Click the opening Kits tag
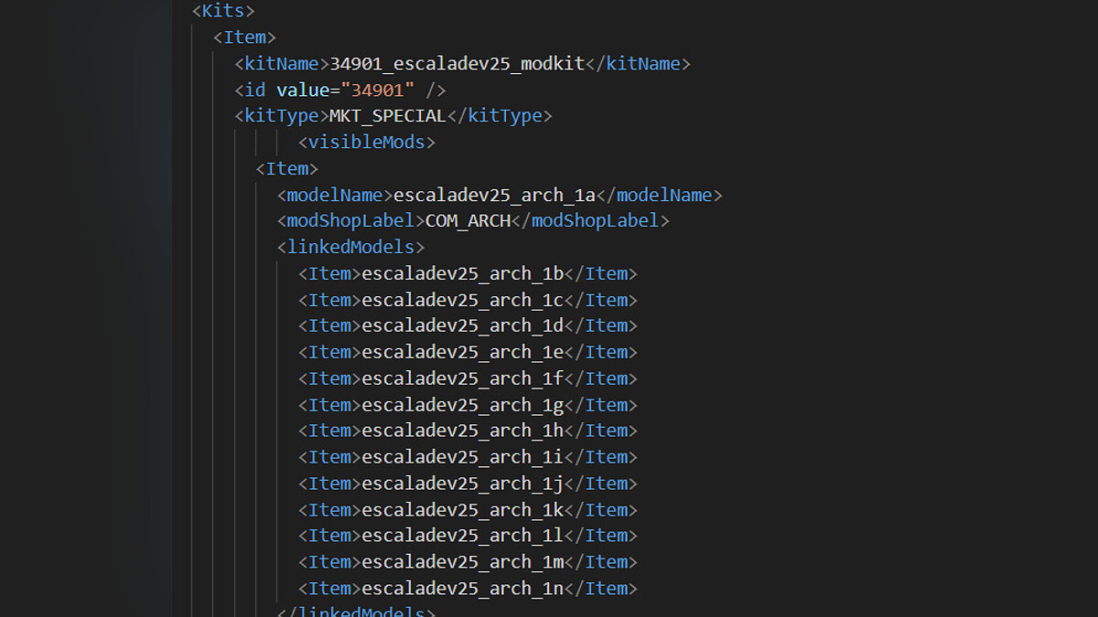The image size is (1098, 617). (x=223, y=11)
